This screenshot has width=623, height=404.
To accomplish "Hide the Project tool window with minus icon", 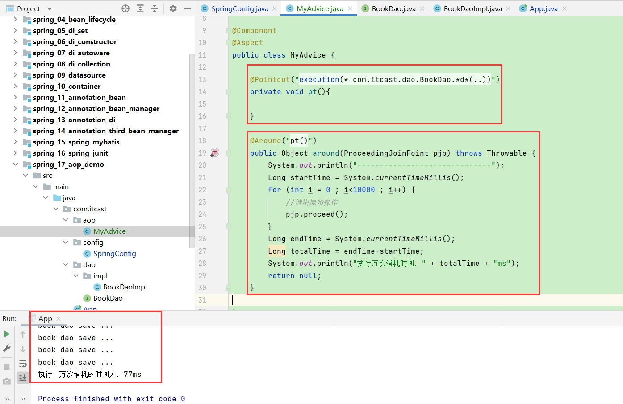I will (188, 8).
